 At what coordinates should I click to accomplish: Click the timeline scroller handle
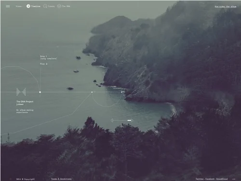click(129, 120)
